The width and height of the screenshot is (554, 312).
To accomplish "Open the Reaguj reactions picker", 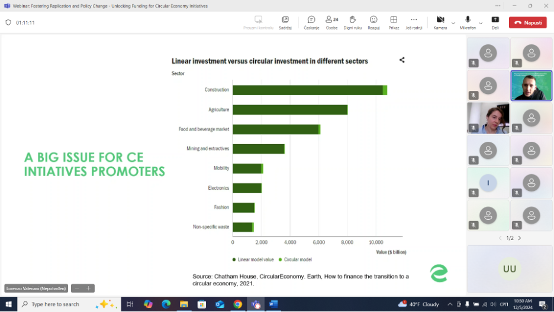I will (x=373, y=22).
